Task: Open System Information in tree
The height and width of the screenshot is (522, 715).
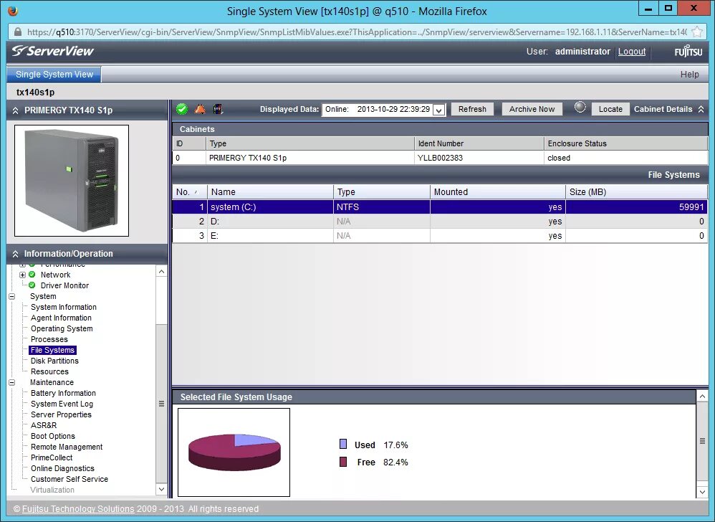Action: (64, 307)
